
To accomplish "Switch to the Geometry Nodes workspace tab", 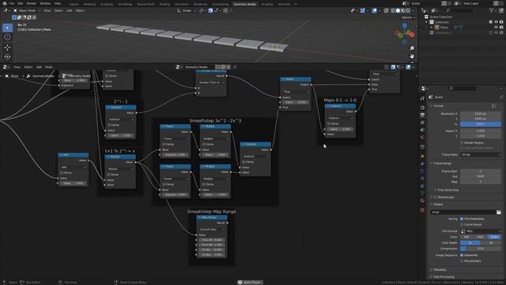I will [244, 4].
